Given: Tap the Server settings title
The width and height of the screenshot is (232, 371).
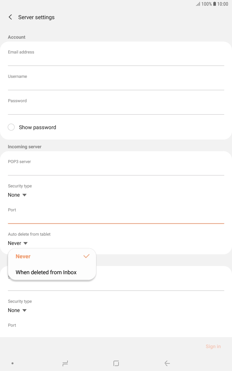Looking at the screenshot, I should pyautogui.click(x=36, y=17).
